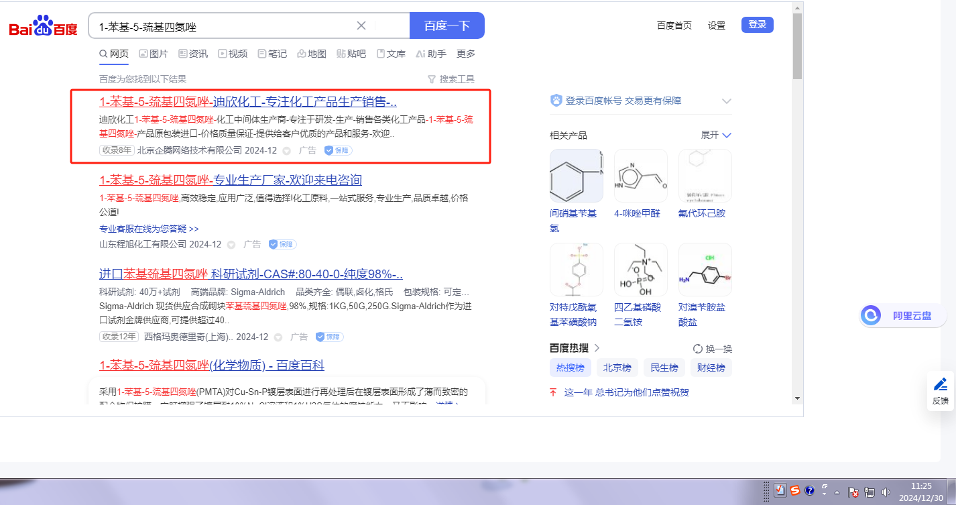Viewport: 956px width, 505px height.
Task: Click the 登录 login button
Action: point(757,25)
